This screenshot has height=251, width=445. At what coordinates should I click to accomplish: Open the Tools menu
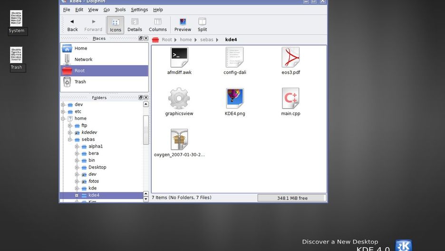pyautogui.click(x=120, y=10)
